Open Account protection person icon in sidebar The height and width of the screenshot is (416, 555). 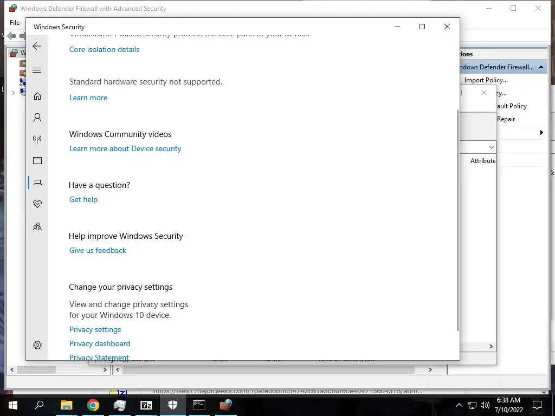37,118
